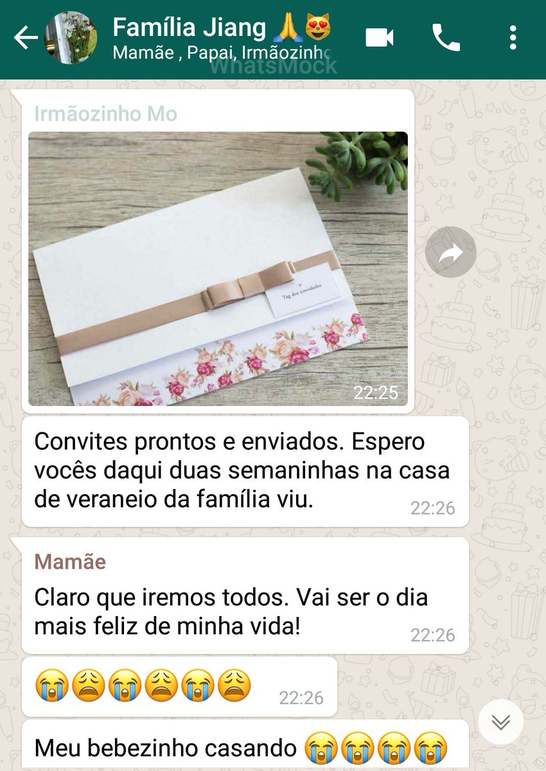Tap the 22:25 timestamp on the photo
546x771 pixels.
(x=376, y=392)
